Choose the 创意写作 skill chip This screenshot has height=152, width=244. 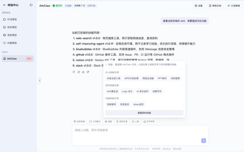[x=157, y=91]
